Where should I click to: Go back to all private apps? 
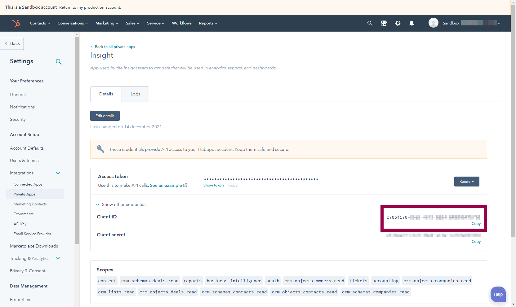(x=115, y=47)
